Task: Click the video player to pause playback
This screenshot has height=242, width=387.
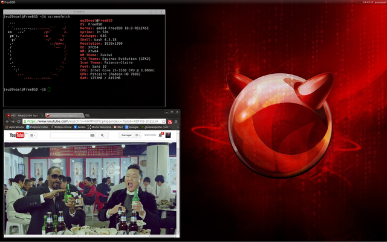Action: click(x=90, y=188)
